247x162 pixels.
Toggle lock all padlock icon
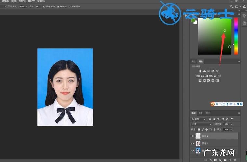[214, 130]
